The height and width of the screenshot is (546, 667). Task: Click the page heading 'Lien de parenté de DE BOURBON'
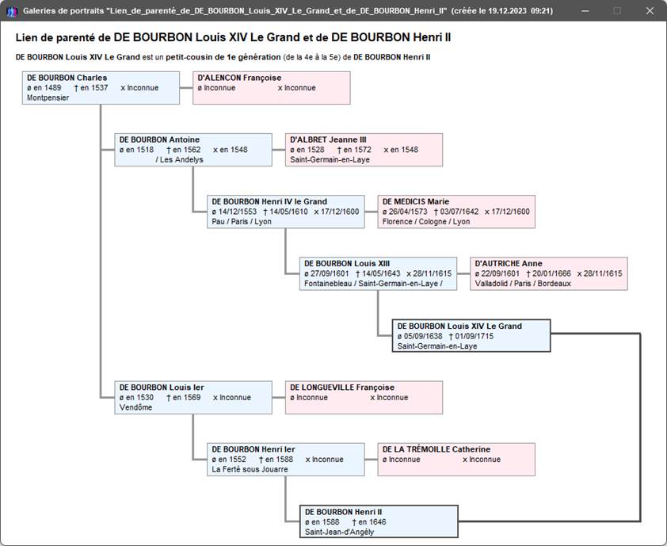tap(233, 37)
